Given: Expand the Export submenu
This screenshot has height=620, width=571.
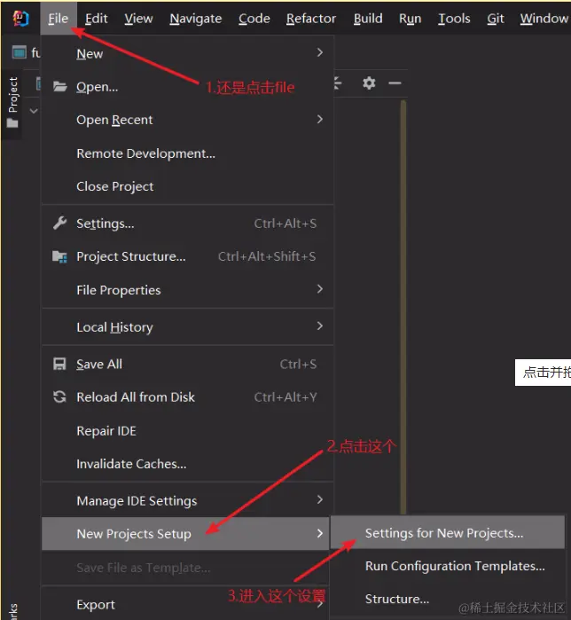Looking at the screenshot, I should tap(185, 605).
